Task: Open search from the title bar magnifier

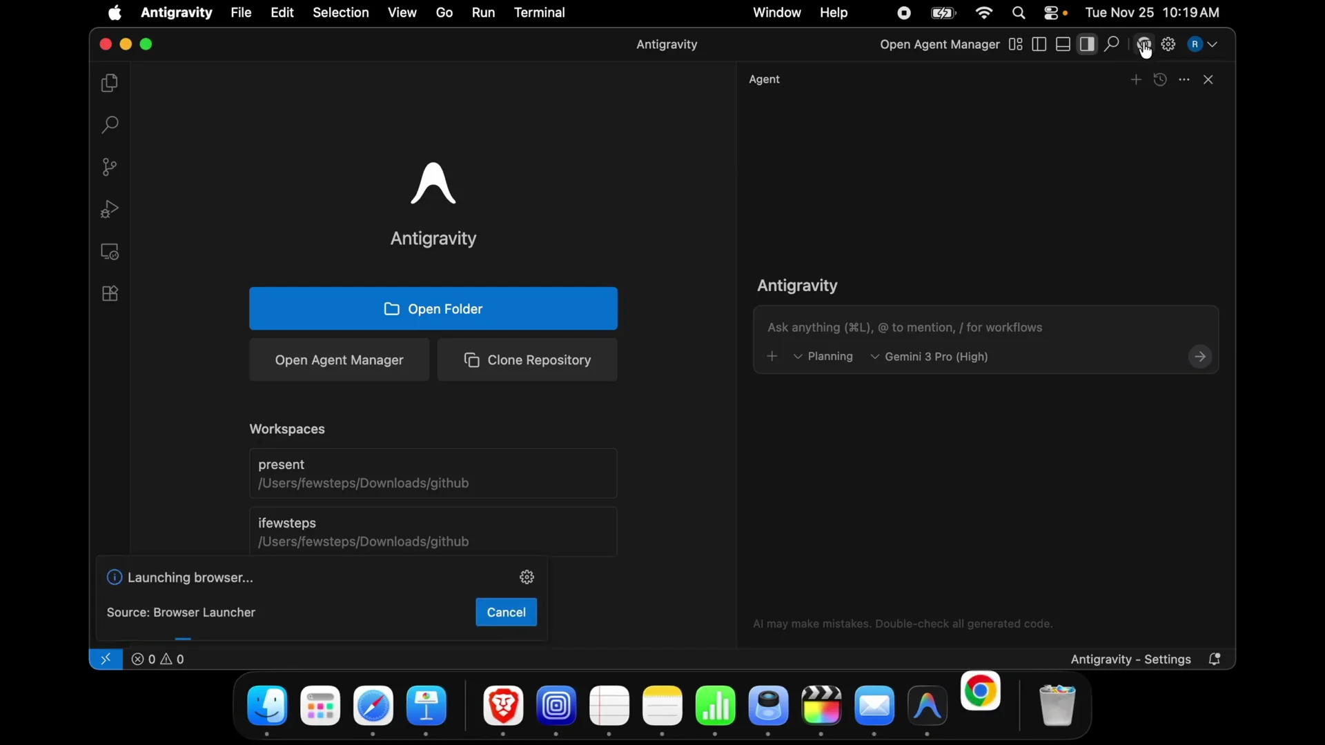Action: [x=1112, y=44]
